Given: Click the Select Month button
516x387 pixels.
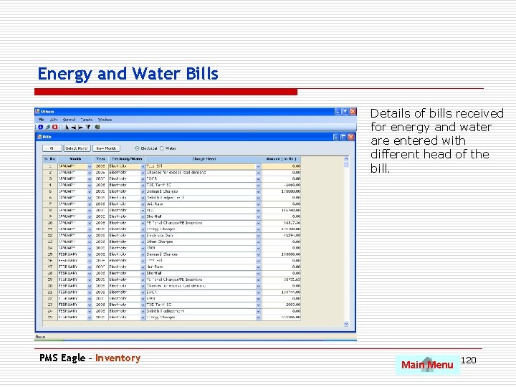Looking at the screenshot, I should pos(77,148).
